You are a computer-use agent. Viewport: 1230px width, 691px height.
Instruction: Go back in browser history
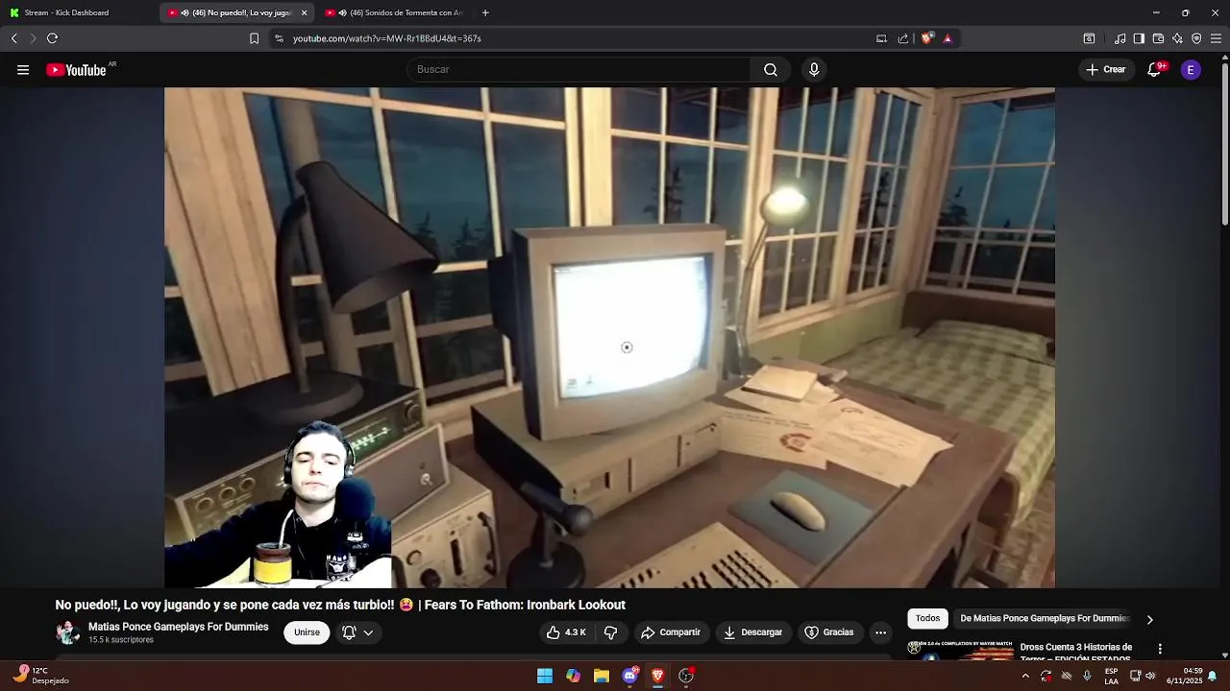coord(14,38)
